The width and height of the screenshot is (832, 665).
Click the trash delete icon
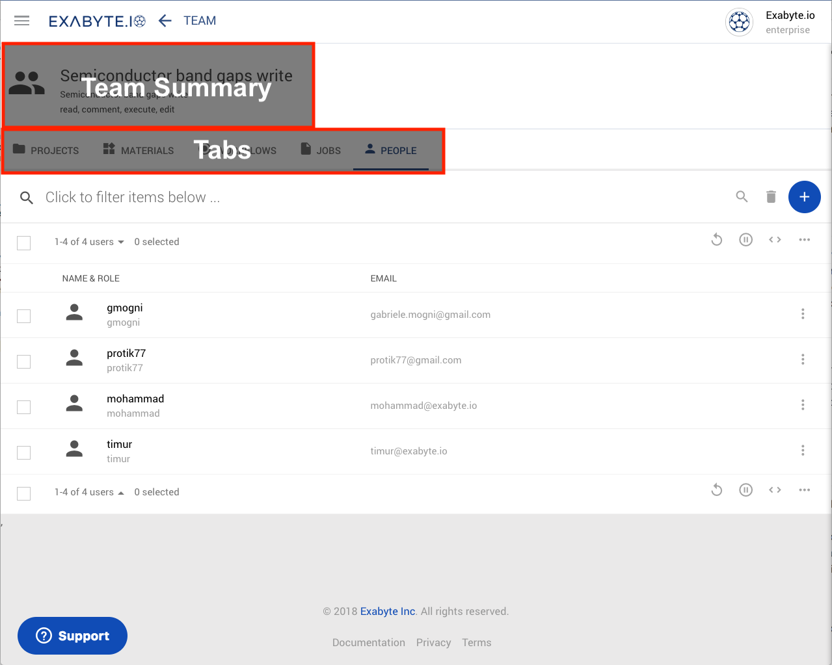point(771,197)
